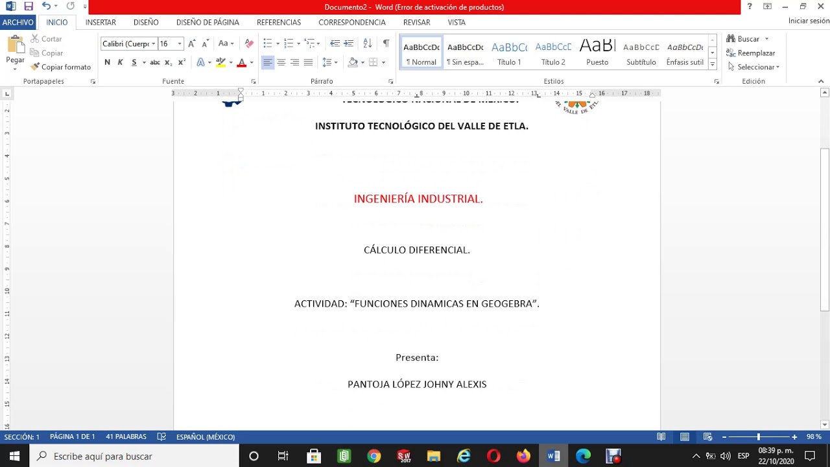Click Copiar formato painter
Image resolution: width=830 pixels, height=467 pixels.
pos(60,67)
